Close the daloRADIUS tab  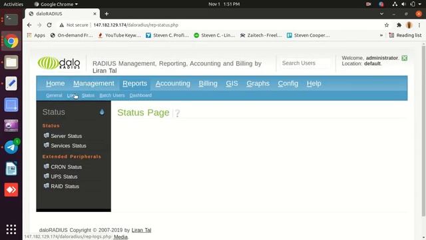[95, 13]
